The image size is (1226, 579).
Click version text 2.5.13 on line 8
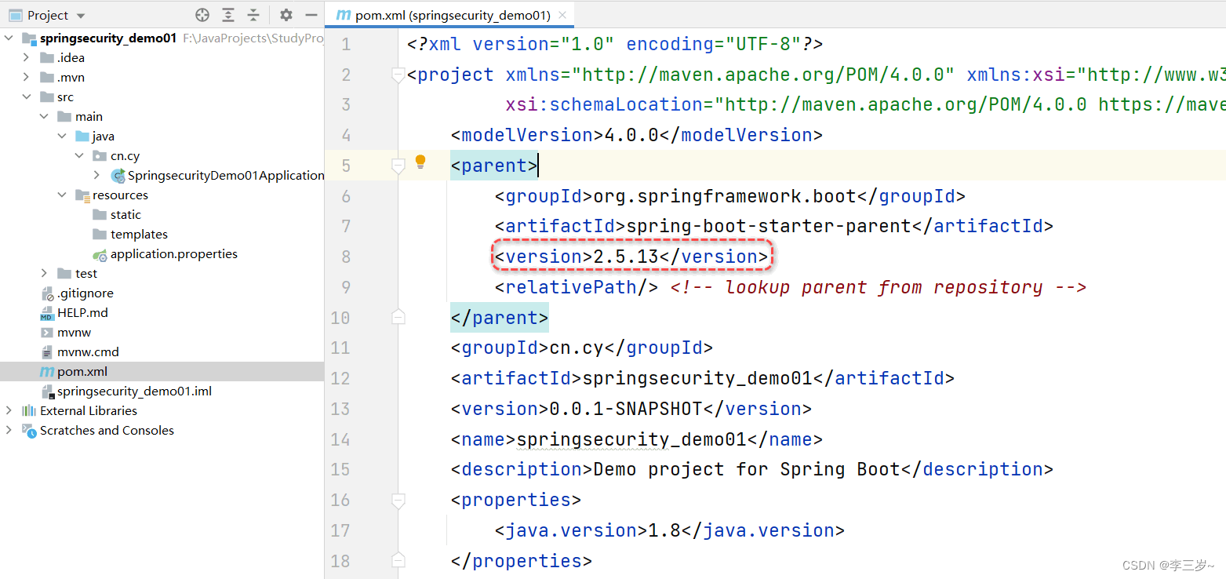click(626, 257)
